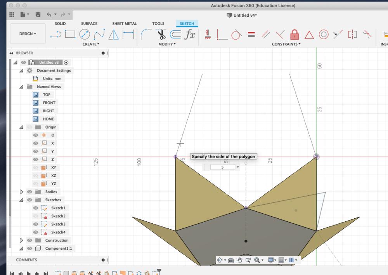Expand the Bodies folder in browser

(22, 191)
